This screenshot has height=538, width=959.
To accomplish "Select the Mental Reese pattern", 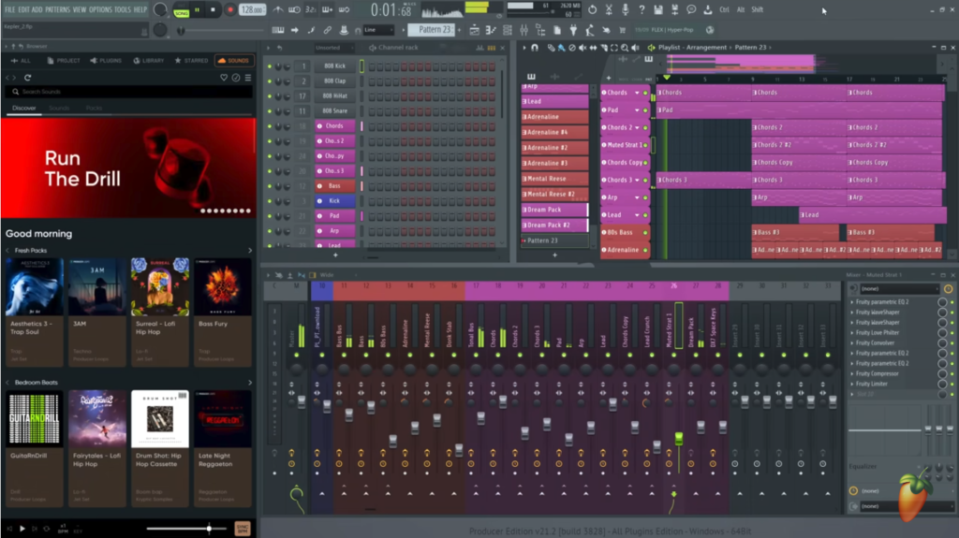I will click(x=554, y=179).
